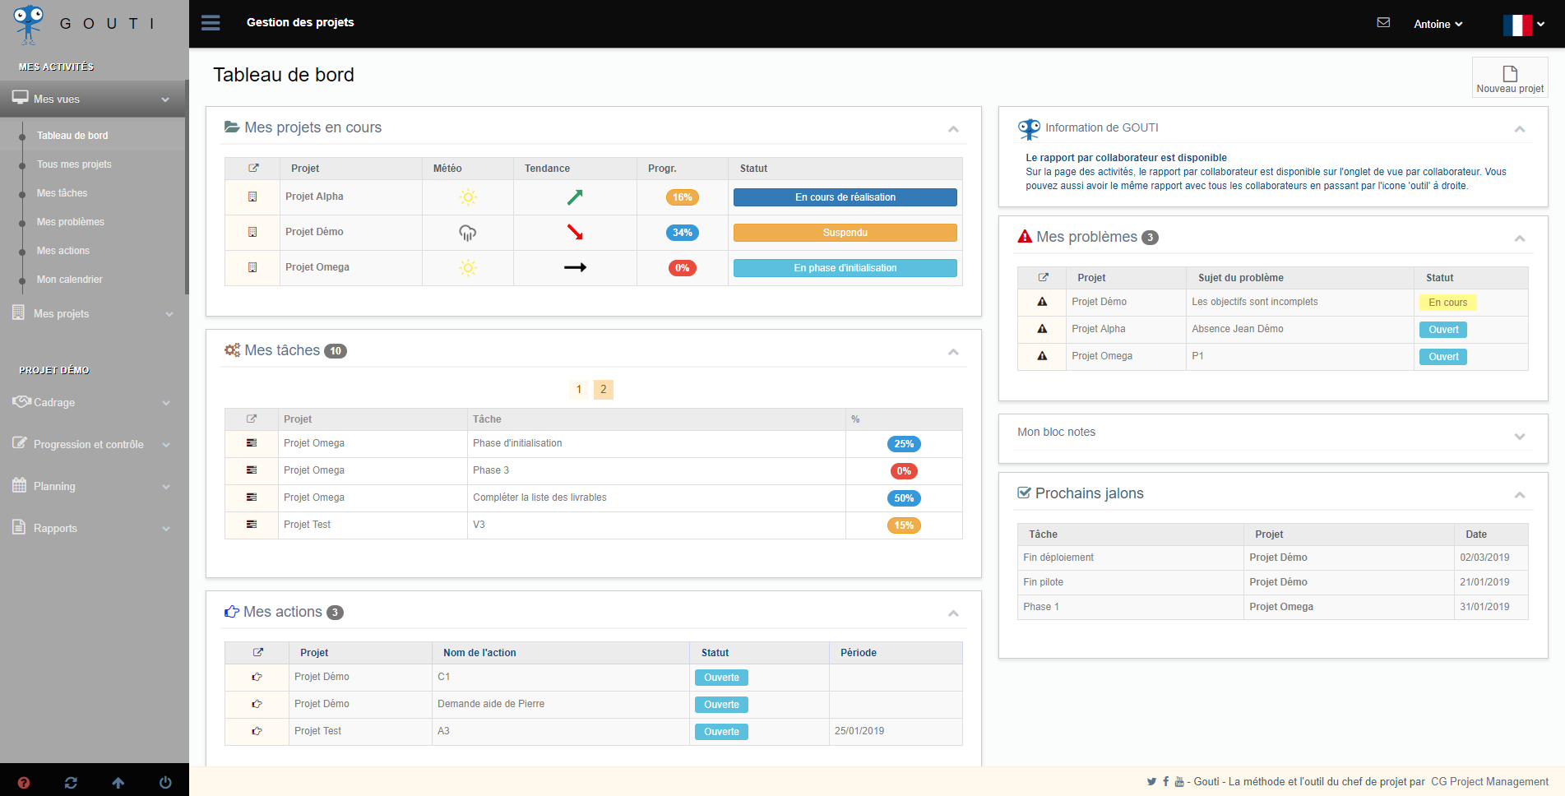Go to page 2 of tasks
The image size is (1565, 796).
click(x=604, y=390)
